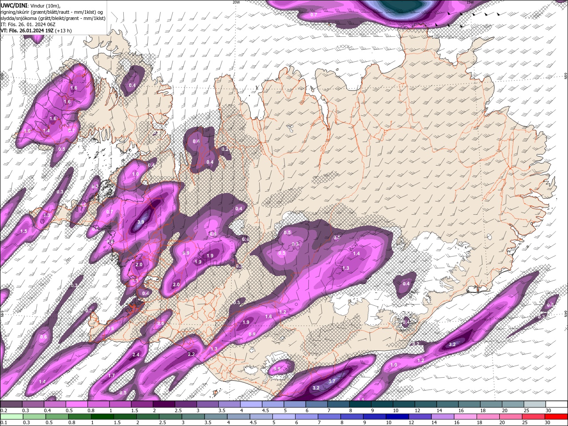Pick pale green swatch between 0.1 and 0.3
Viewport: 568px width, 426px height.
coord(11,417)
